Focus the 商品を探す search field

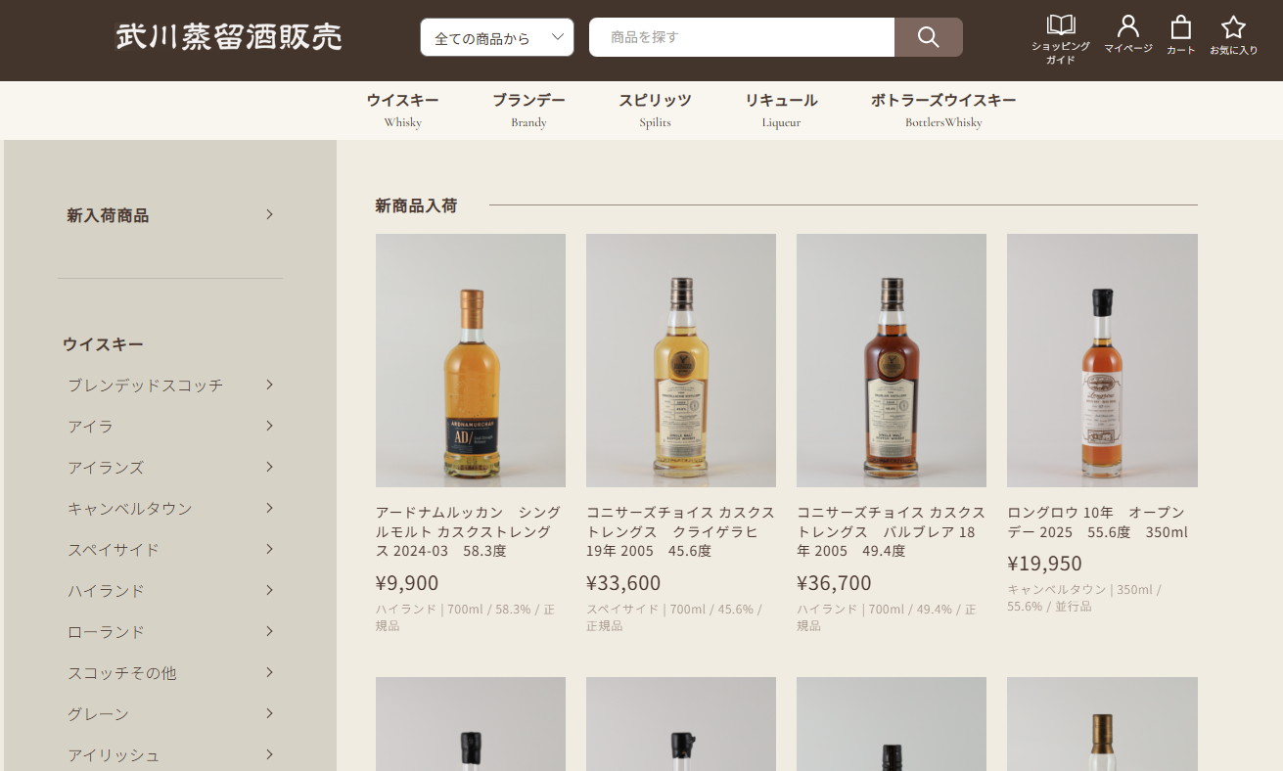click(x=742, y=37)
